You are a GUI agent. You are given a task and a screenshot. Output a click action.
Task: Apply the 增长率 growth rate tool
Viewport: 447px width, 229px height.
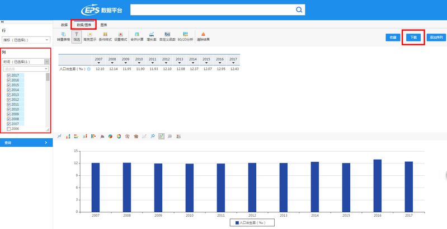(x=152, y=36)
